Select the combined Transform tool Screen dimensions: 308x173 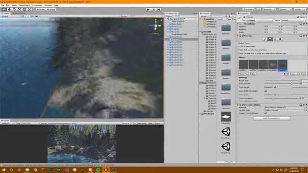coord(30,10)
